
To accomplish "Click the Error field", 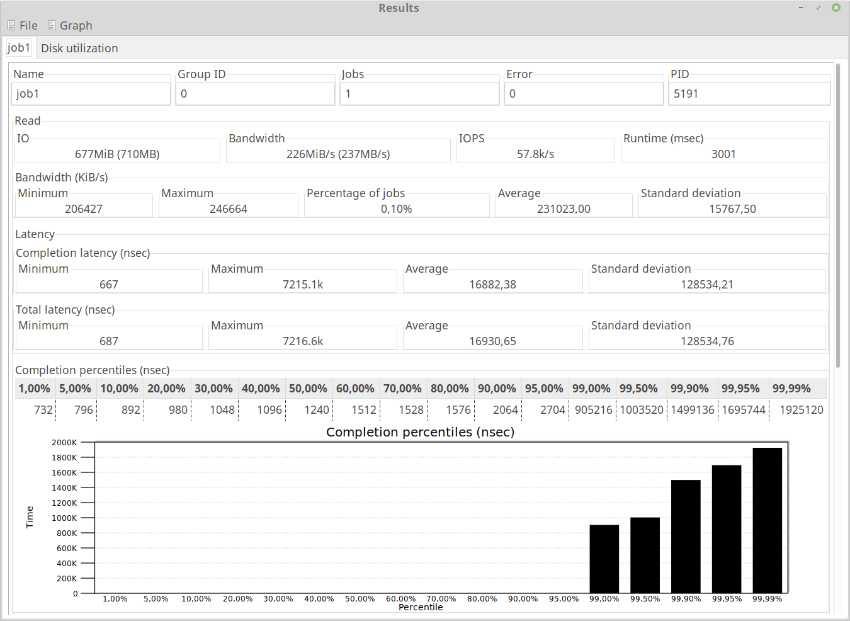I will 584,94.
